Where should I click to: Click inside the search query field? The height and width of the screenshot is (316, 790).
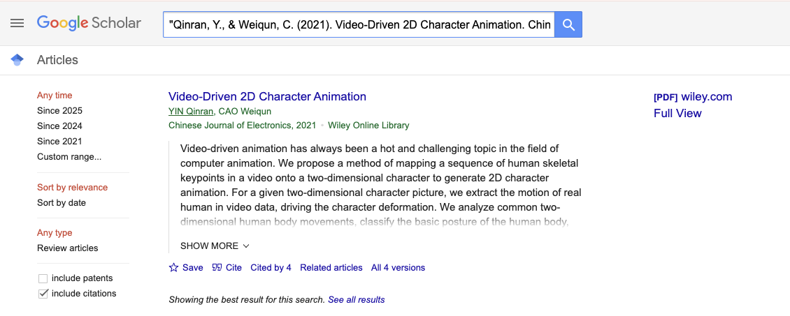click(x=359, y=25)
